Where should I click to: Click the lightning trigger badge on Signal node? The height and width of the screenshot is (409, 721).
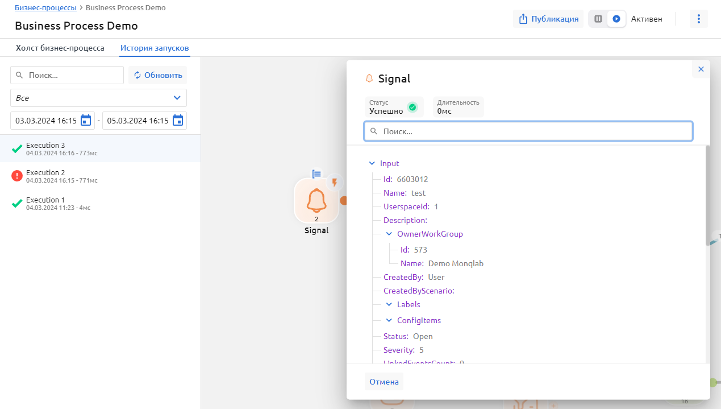tap(335, 182)
